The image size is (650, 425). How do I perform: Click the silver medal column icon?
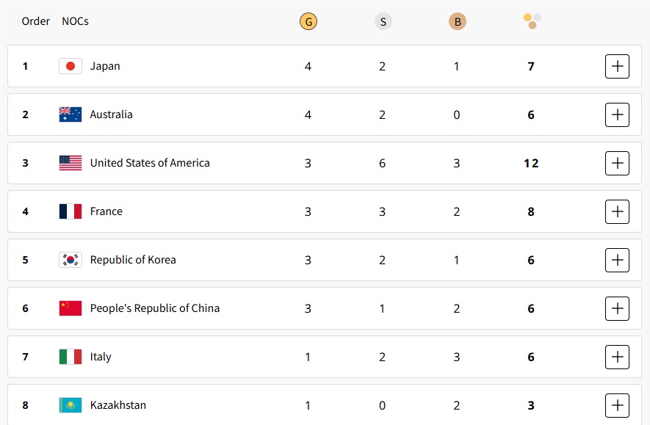tap(383, 22)
